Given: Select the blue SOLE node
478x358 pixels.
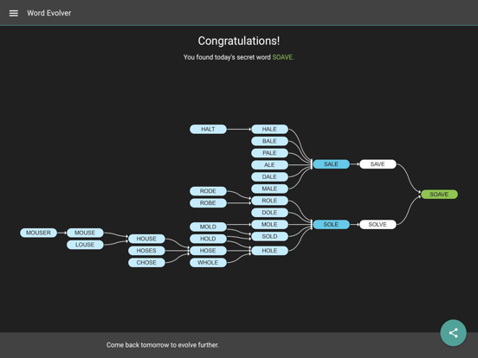Looking at the screenshot, I should [331, 224].
